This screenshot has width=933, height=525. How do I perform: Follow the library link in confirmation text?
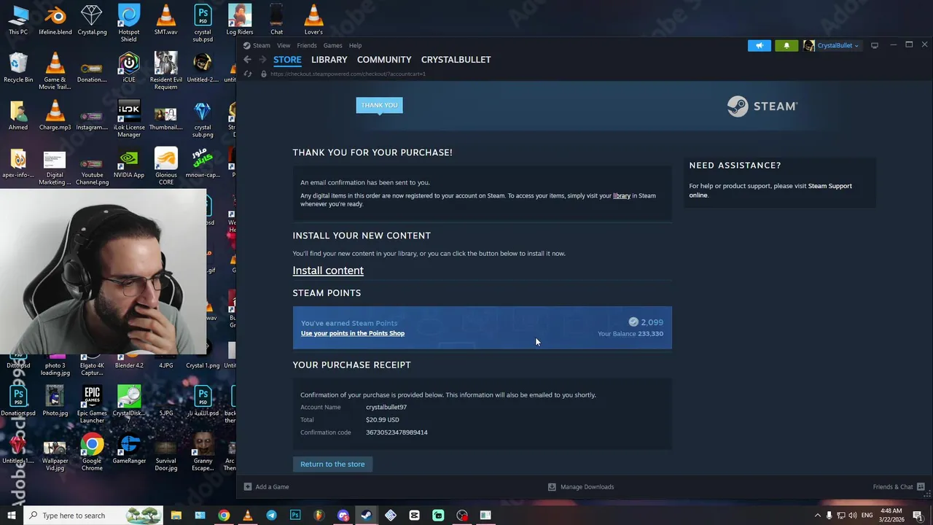pyautogui.click(x=622, y=195)
